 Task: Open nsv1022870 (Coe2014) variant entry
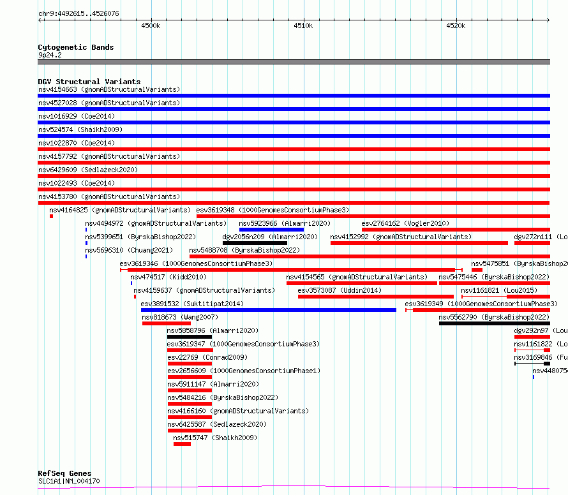click(x=77, y=143)
